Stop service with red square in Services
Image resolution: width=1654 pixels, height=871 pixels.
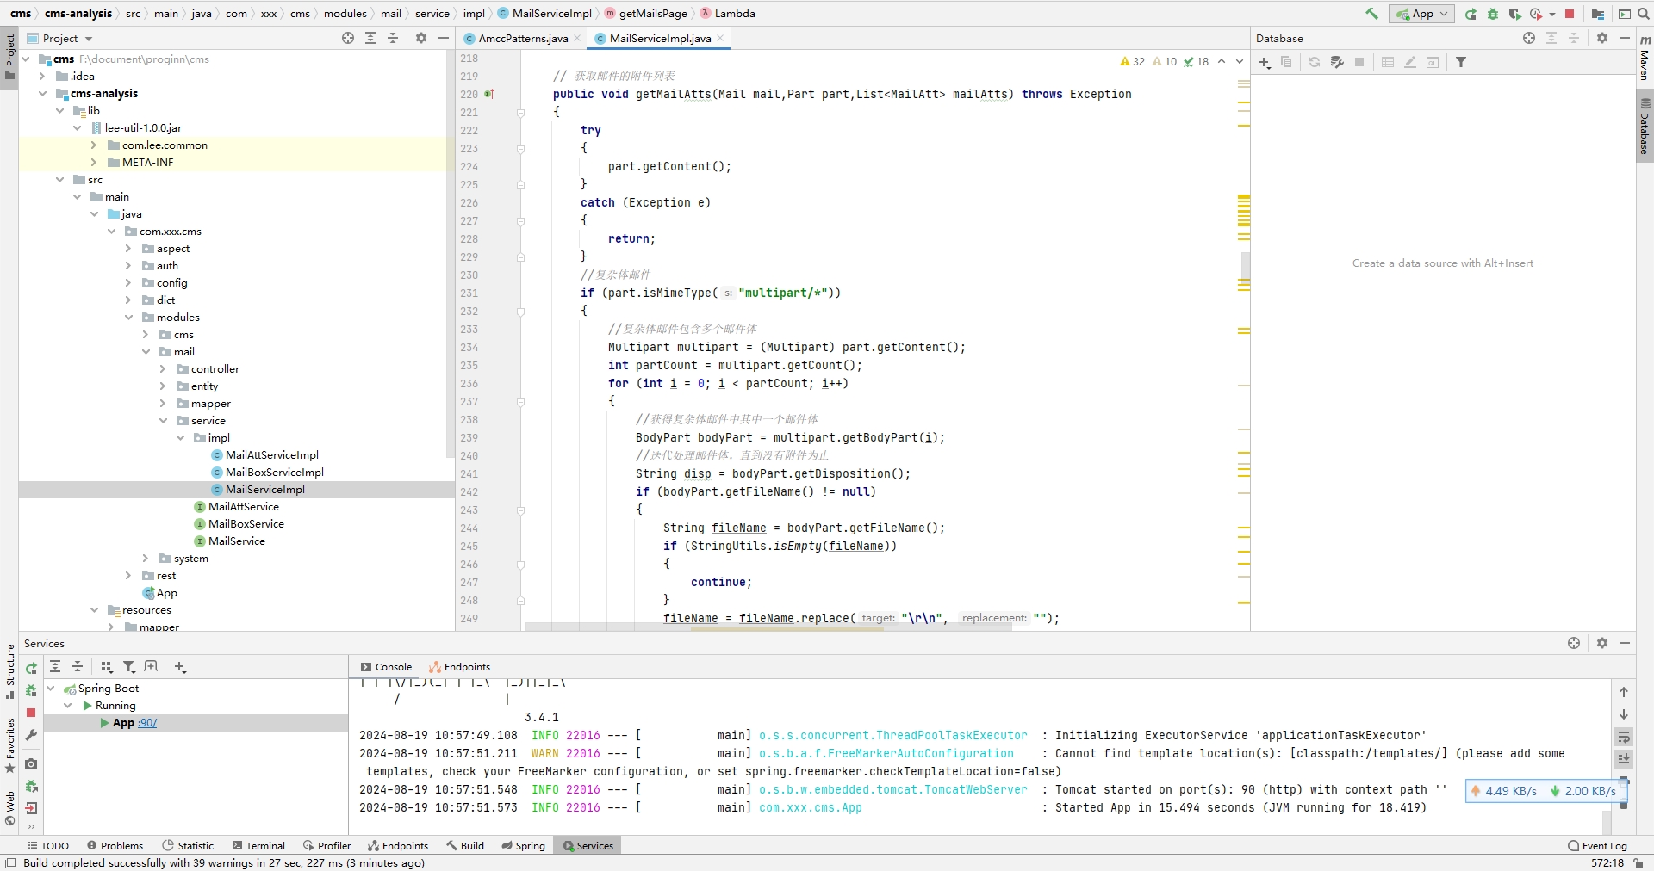(x=31, y=713)
